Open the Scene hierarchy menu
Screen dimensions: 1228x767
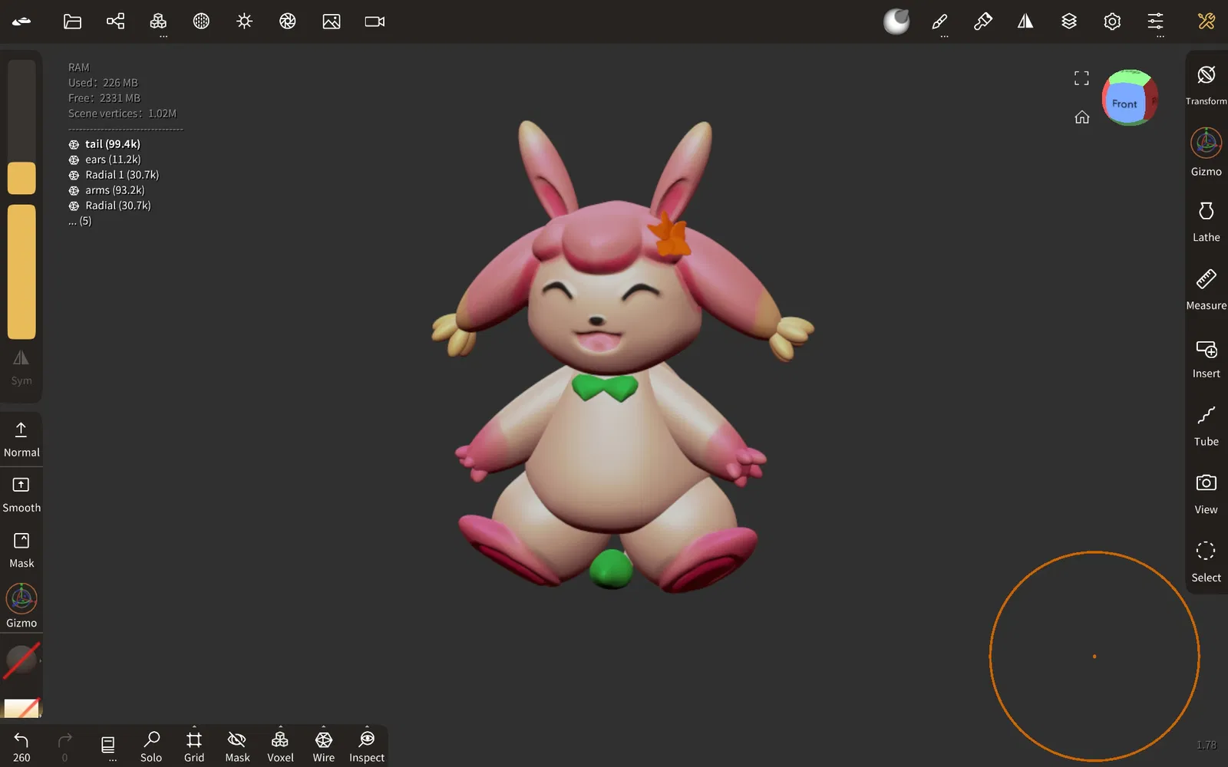point(115,21)
